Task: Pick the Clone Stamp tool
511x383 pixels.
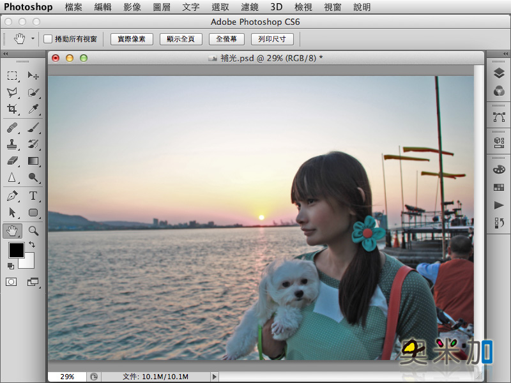Action: coord(12,144)
